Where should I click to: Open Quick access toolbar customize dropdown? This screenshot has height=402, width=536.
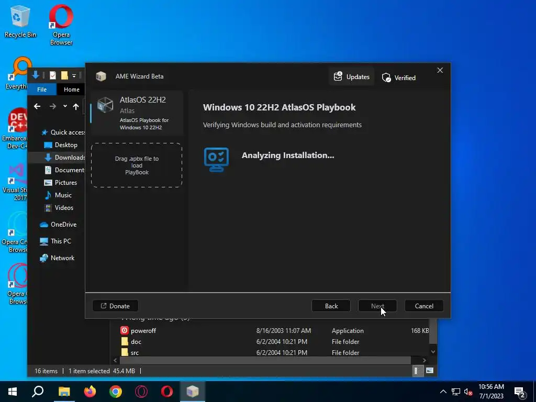point(74,76)
